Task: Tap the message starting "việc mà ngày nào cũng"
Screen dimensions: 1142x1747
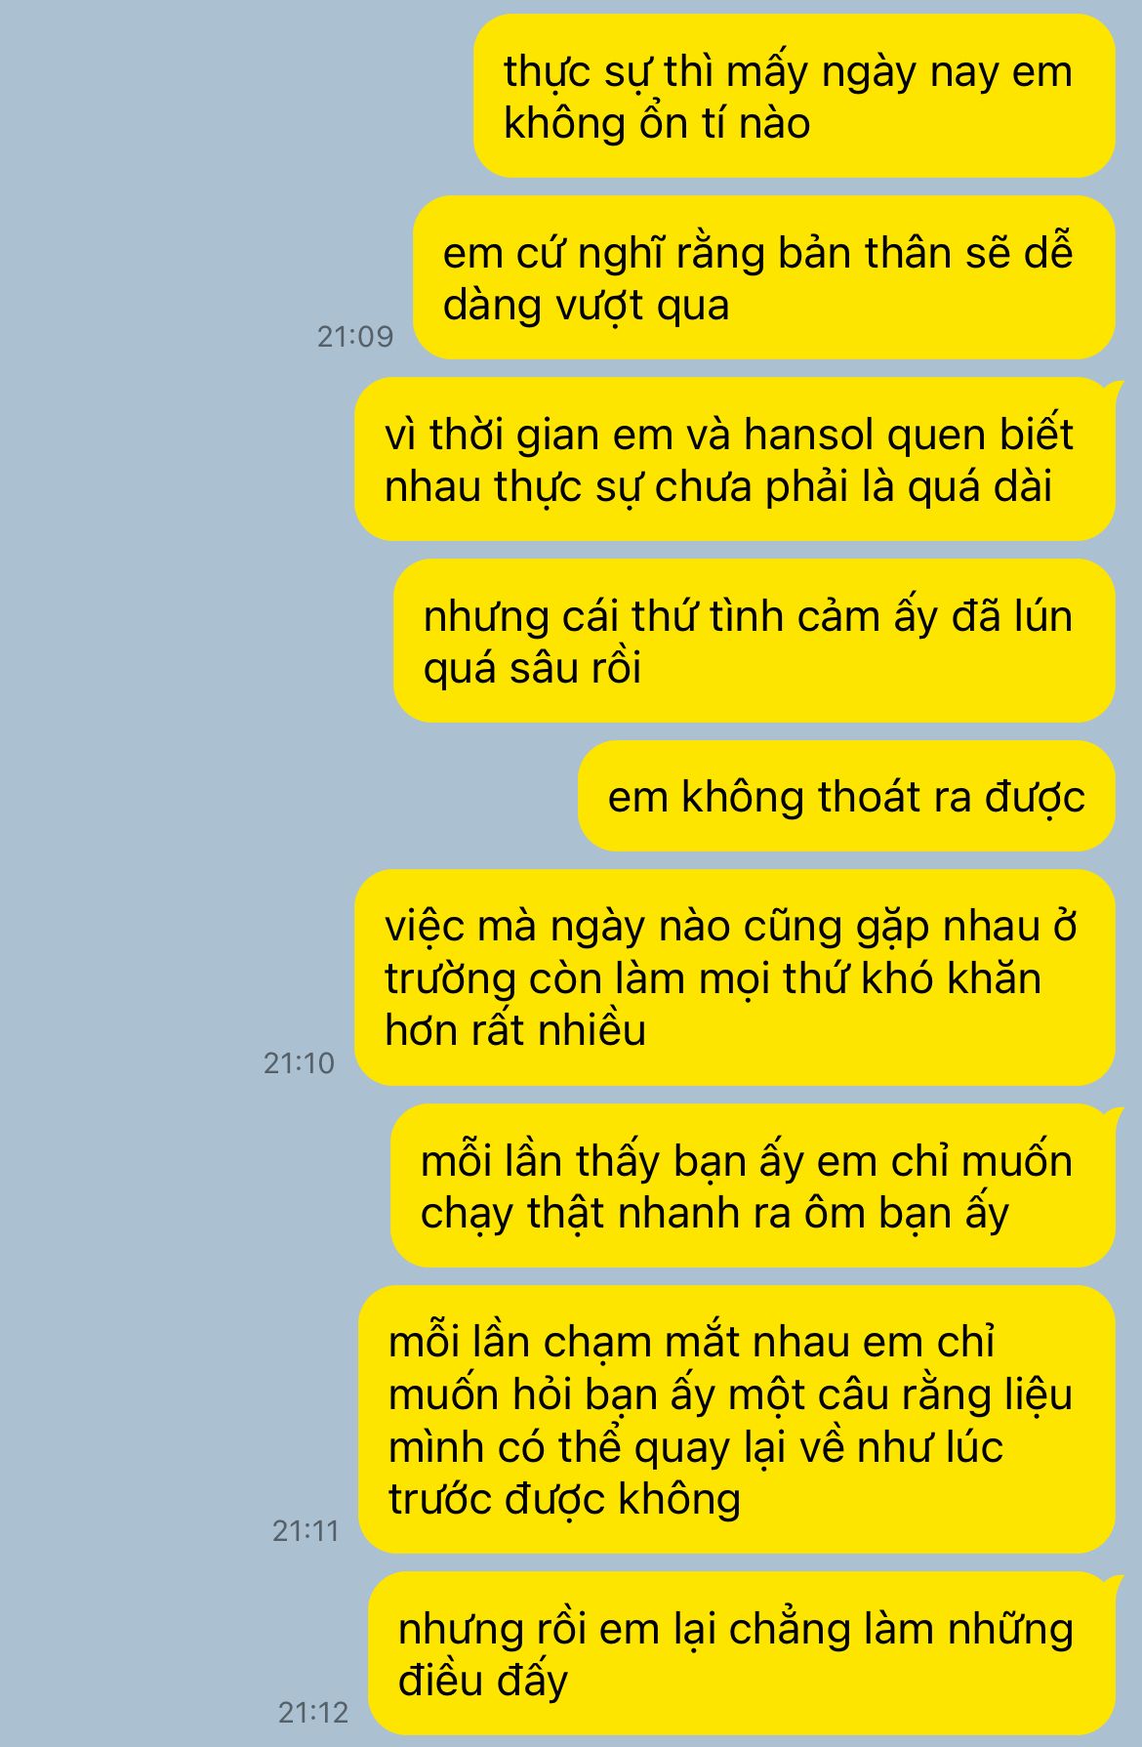Action: tap(734, 977)
